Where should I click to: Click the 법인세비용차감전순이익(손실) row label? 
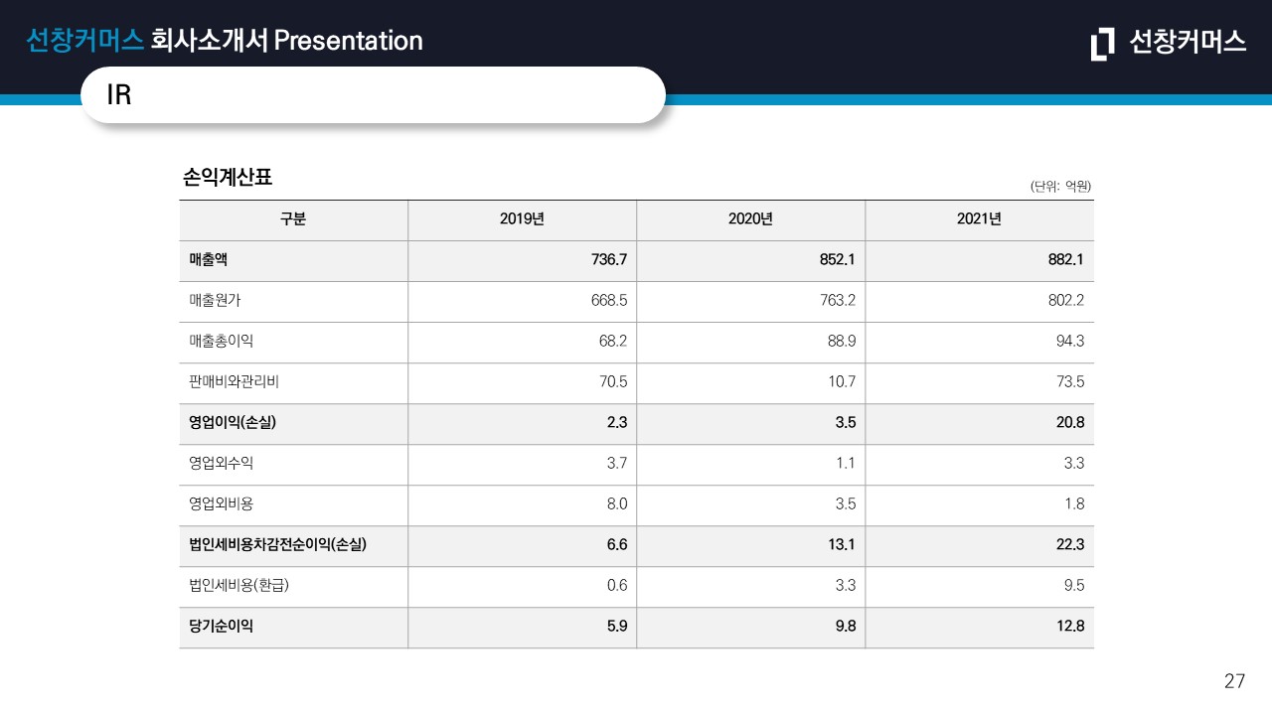tap(278, 545)
